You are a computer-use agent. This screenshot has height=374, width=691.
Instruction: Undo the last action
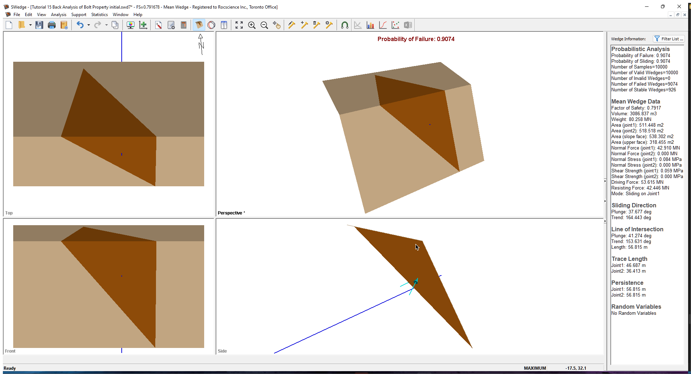(80, 25)
